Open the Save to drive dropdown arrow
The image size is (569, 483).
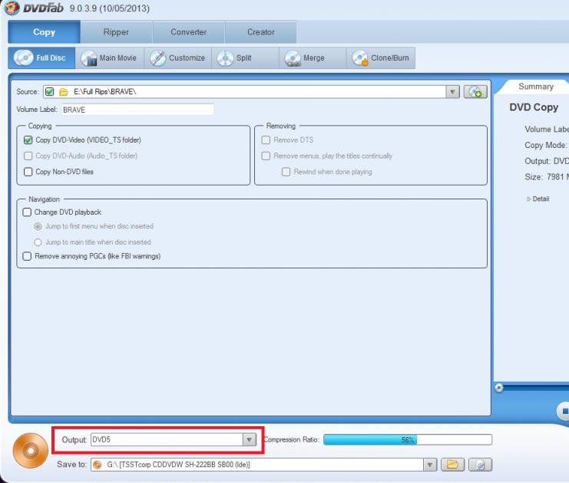430,465
